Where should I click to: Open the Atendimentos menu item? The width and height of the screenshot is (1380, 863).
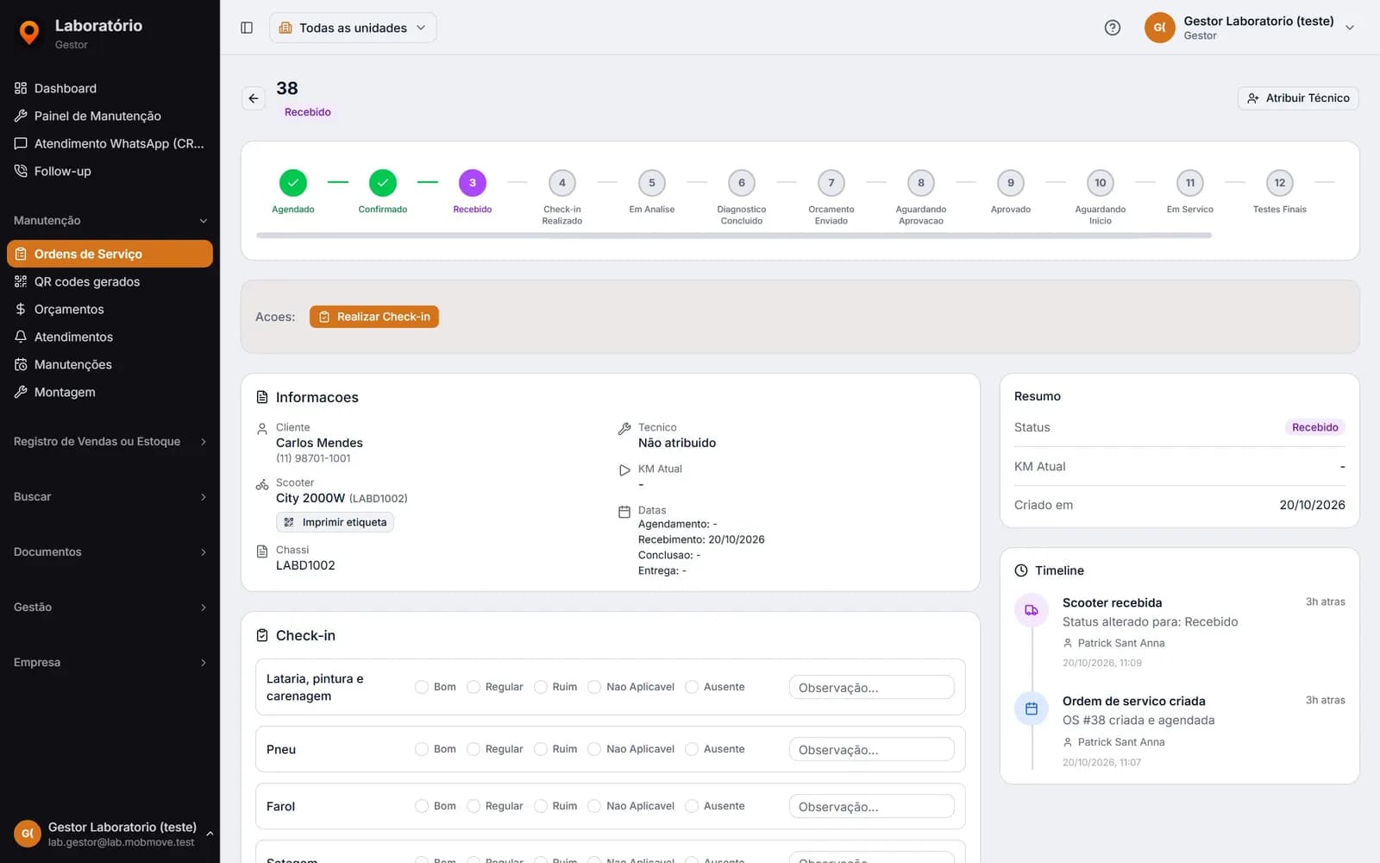(x=110, y=337)
